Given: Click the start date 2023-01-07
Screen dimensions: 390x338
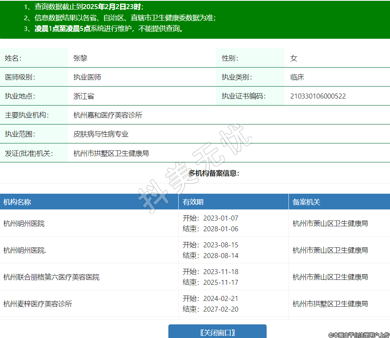Looking at the screenshot, I should coord(220,218).
